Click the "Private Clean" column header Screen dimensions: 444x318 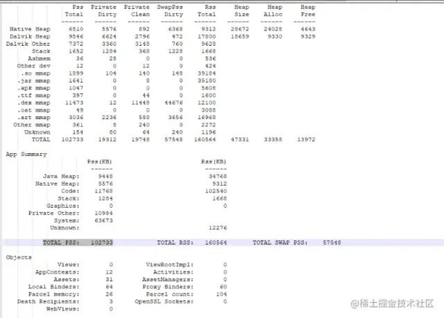point(137,11)
